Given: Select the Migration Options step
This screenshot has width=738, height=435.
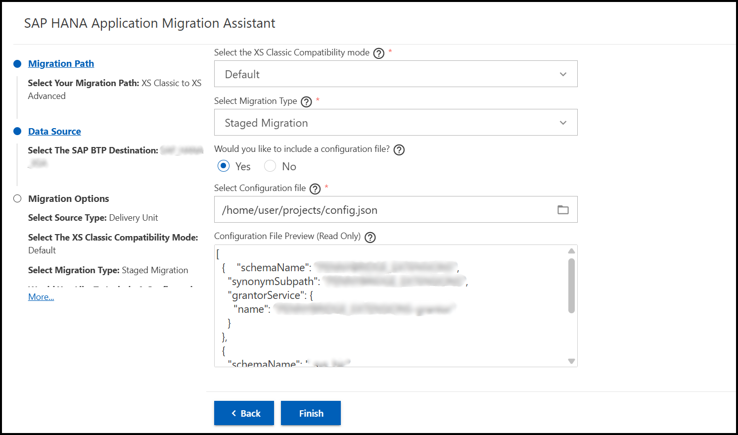Looking at the screenshot, I should point(68,198).
